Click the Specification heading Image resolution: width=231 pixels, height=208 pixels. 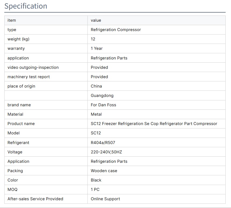point(26,6)
